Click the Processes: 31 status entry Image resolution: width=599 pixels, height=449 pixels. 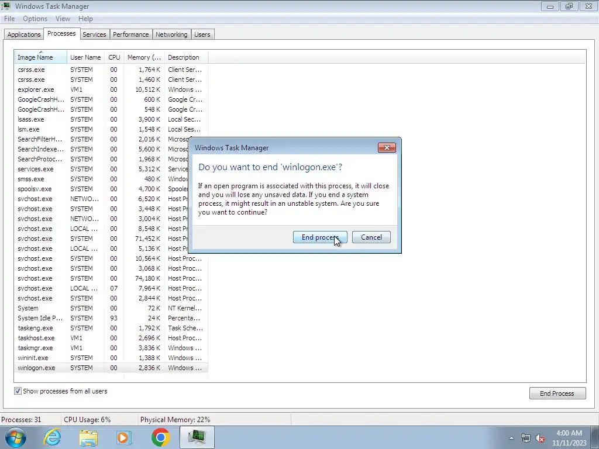[x=21, y=420]
